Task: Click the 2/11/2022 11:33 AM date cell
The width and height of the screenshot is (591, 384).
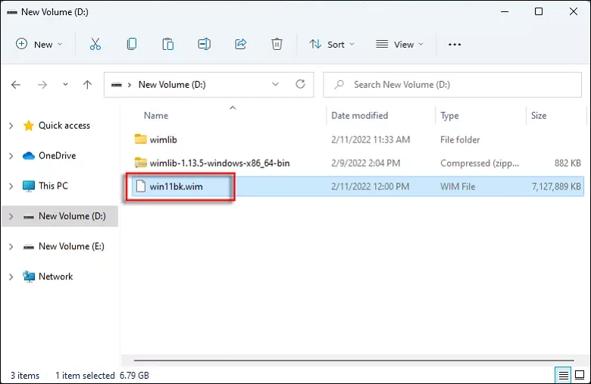Action: [x=371, y=140]
